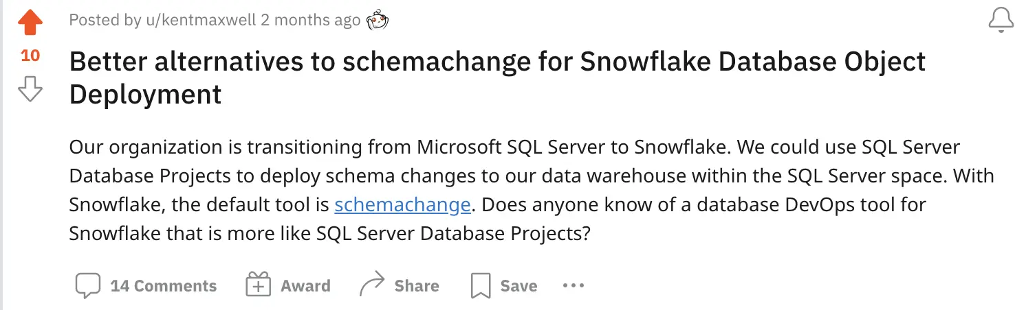1015x310 pixels.
Task: Upvote the schemachange alternatives post
Action: coord(30,23)
